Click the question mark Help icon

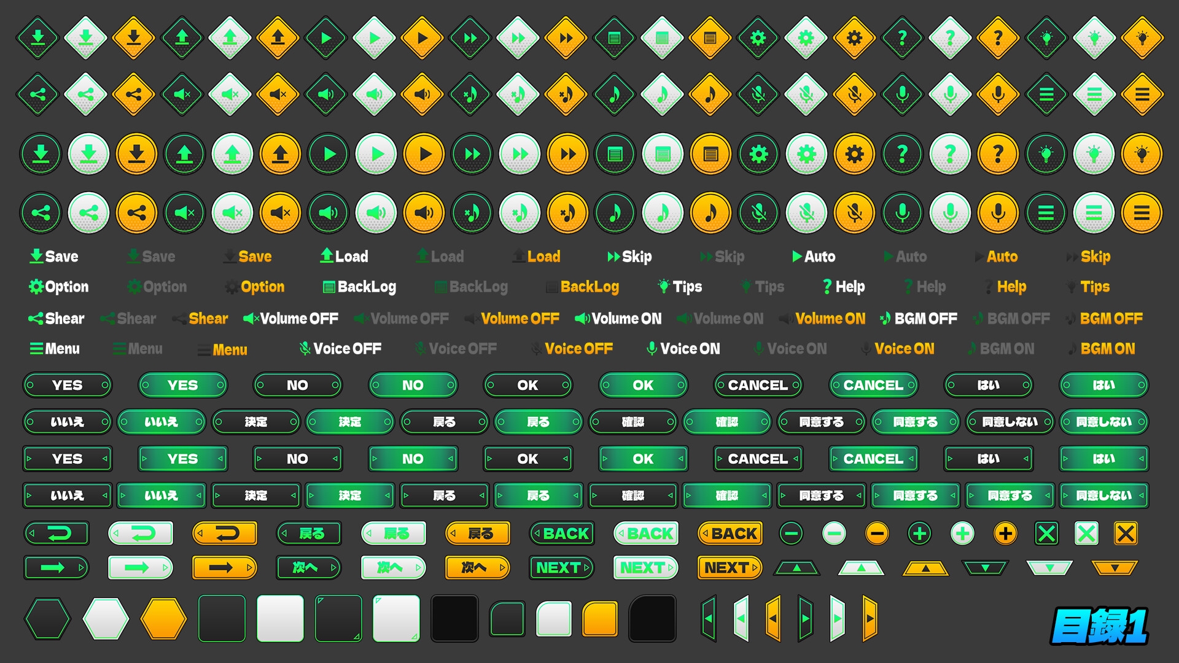click(901, 38)
